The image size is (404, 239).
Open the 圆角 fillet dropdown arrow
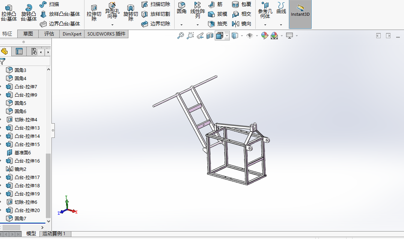click(182, 25)
